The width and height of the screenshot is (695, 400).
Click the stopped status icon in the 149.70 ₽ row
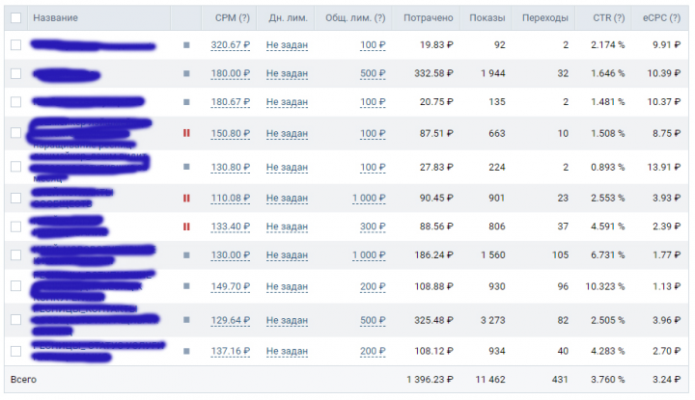[186, 286]
